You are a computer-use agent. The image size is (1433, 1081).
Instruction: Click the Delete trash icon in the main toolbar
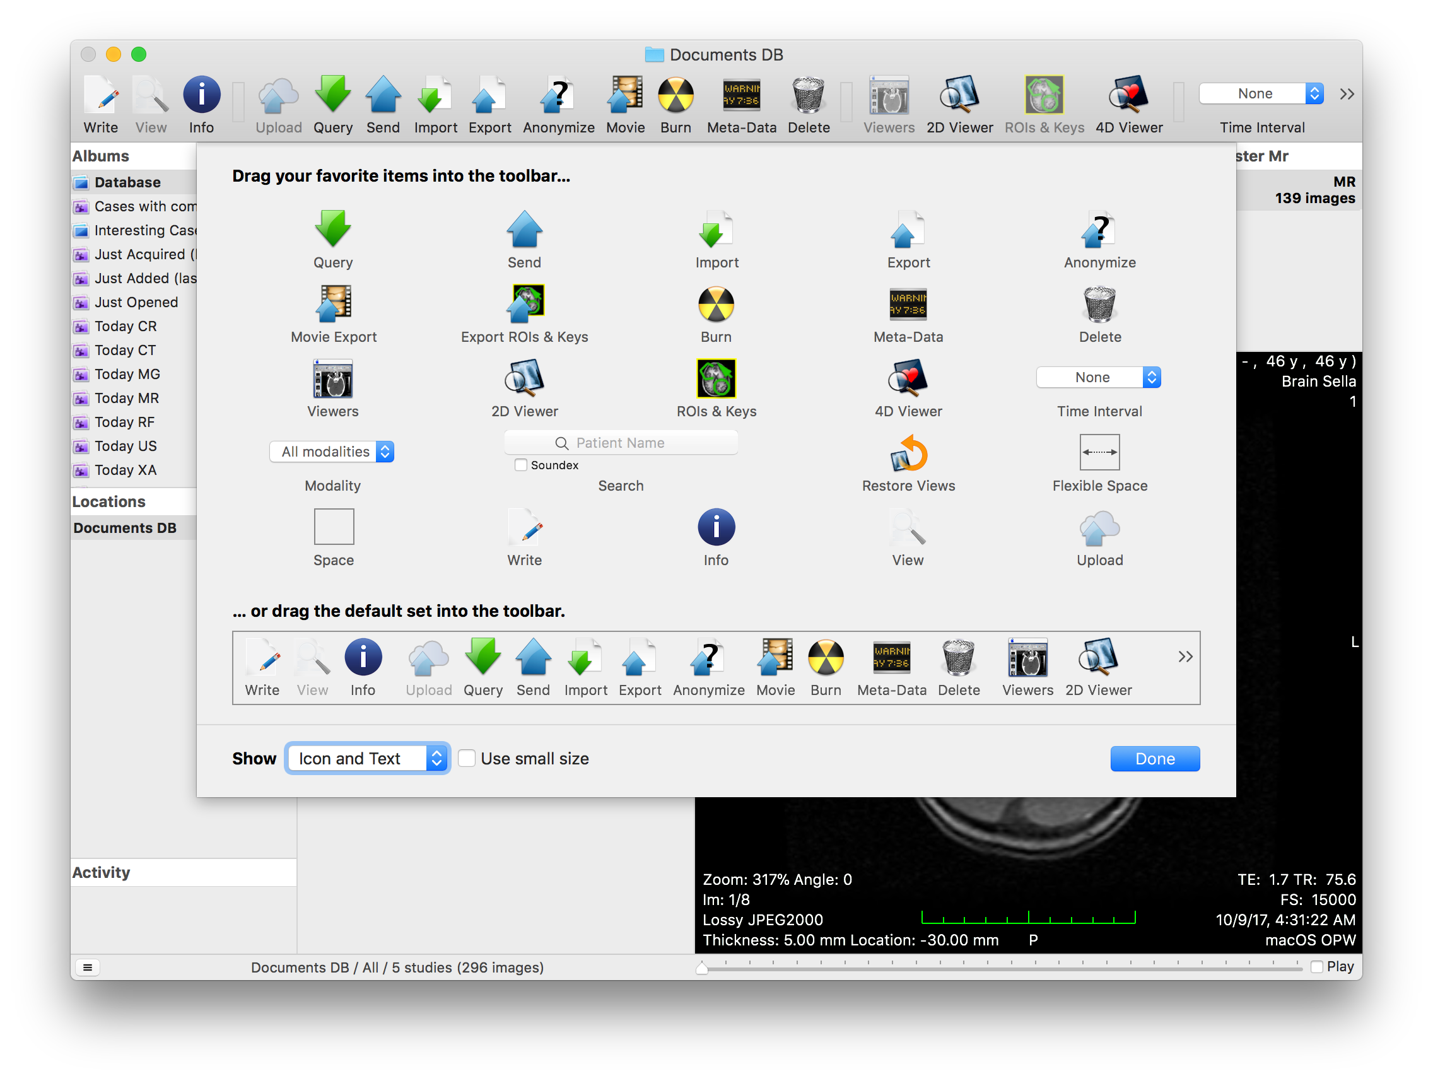[x=809, y=95]
